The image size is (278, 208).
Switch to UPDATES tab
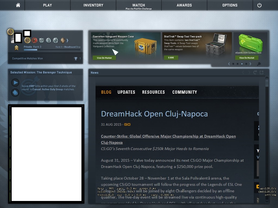point(127,92)
